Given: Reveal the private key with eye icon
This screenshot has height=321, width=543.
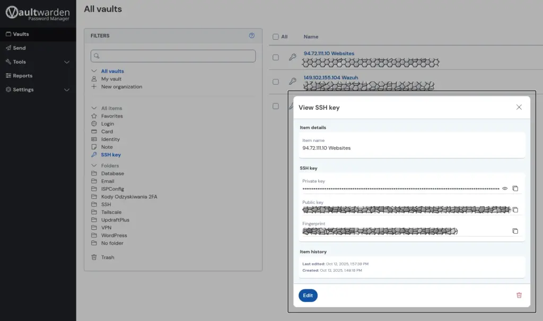Looking at the screenshot, I should point(505,189).
